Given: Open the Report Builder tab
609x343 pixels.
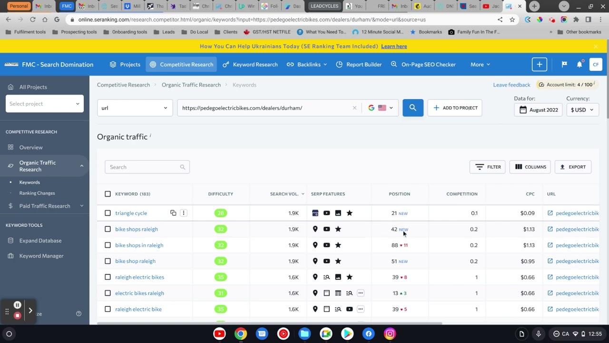Looking at the screenshot, I should 359,64.
